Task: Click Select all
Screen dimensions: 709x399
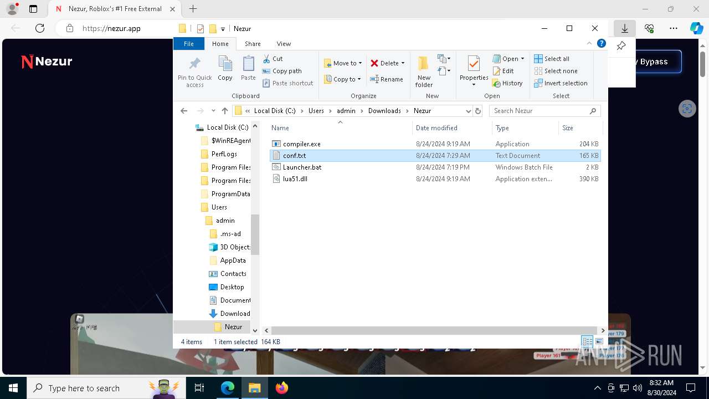Action: [x=552, y=59]
